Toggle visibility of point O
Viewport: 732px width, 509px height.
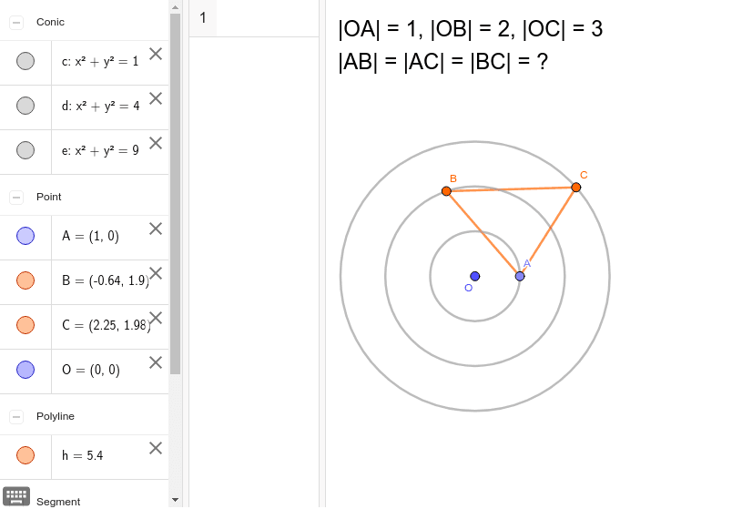coord(25,370)
